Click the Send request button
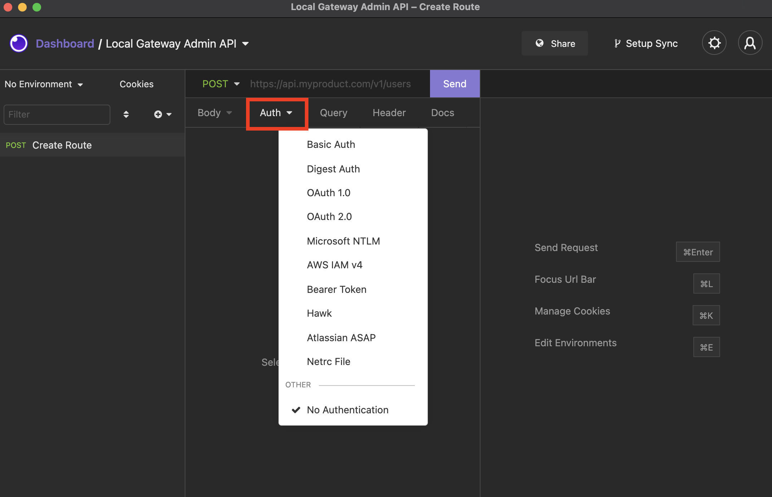 [x=455, y=84]
